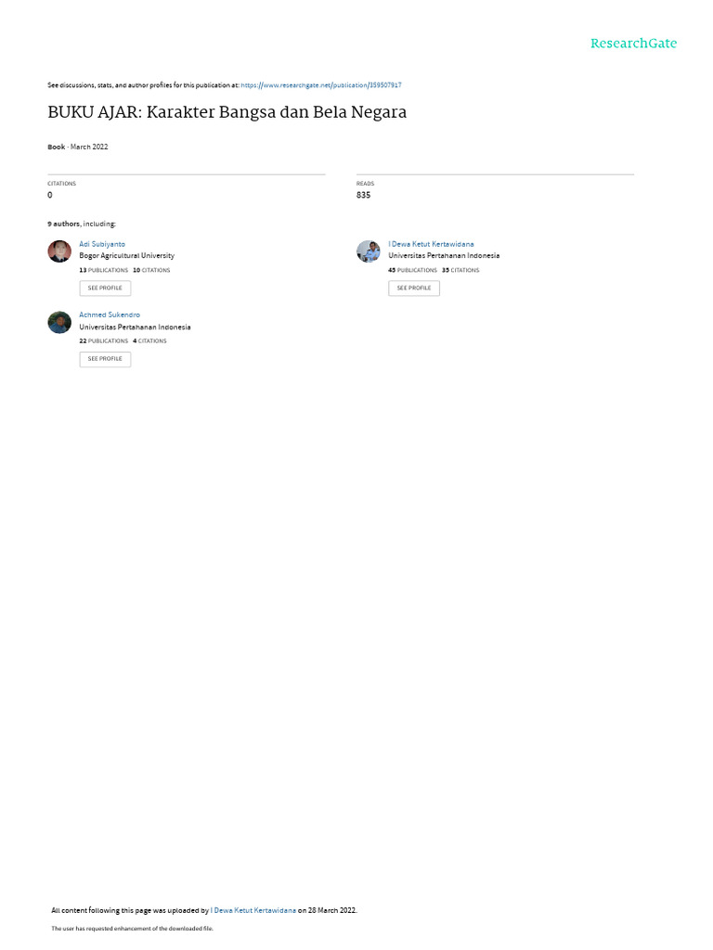Open Achmed Sukendro's profile picture

[x=59, y=322]
